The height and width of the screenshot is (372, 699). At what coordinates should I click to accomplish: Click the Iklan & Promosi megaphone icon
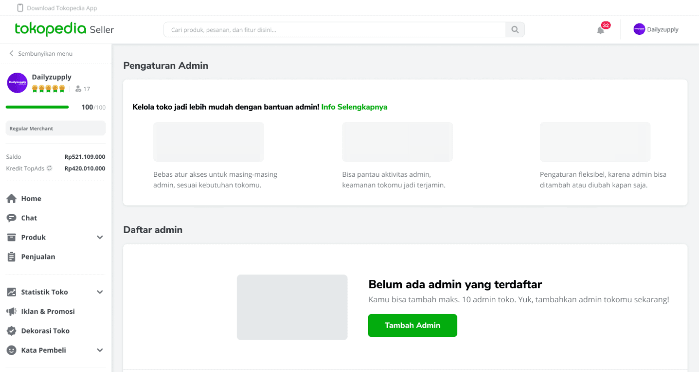pyautogui.click(x=11, y=312)
